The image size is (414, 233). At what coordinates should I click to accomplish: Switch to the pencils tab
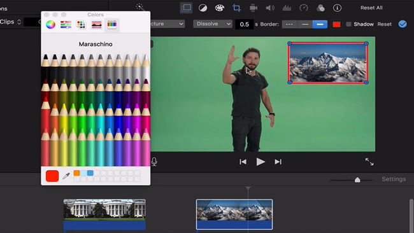click(x=112, y=25)
